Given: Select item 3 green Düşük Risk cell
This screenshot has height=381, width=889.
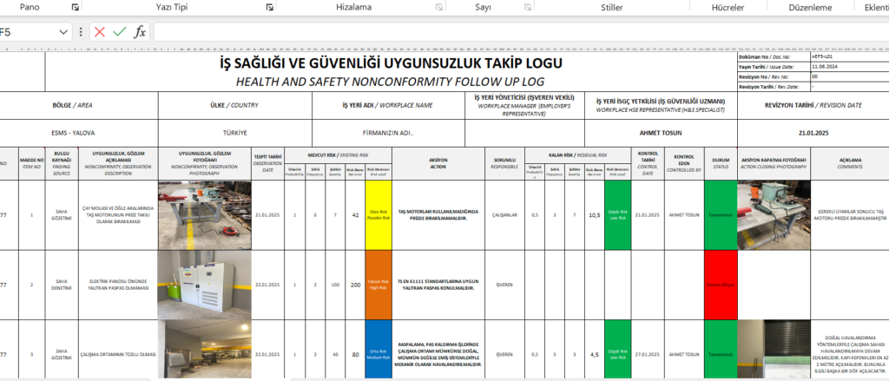Looking at the screenshot, I should [x=617, y=350].
